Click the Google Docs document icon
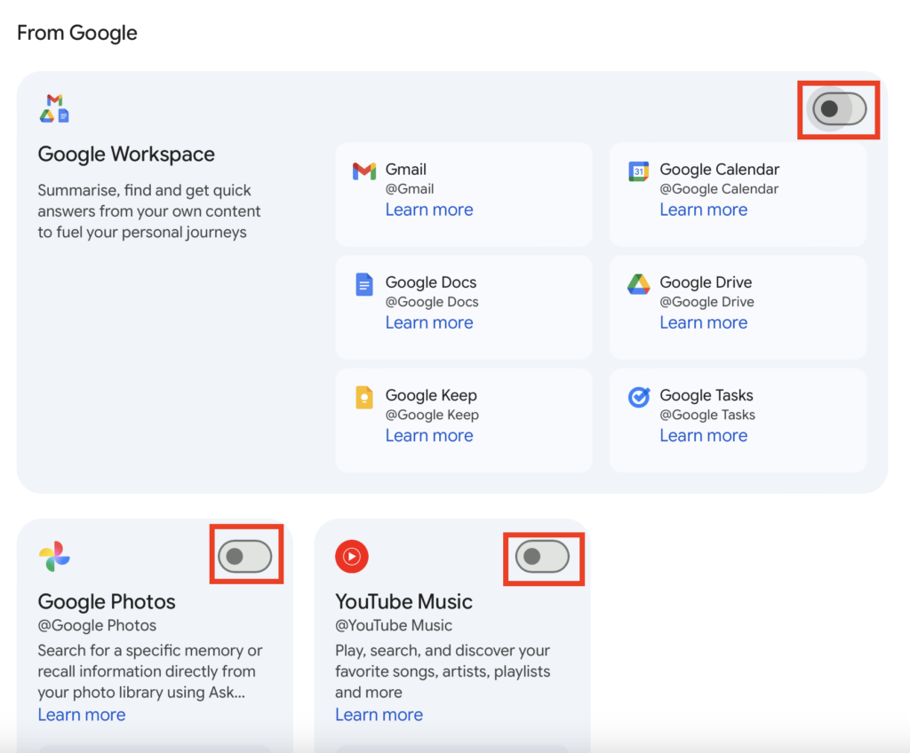 pos(363,284)
